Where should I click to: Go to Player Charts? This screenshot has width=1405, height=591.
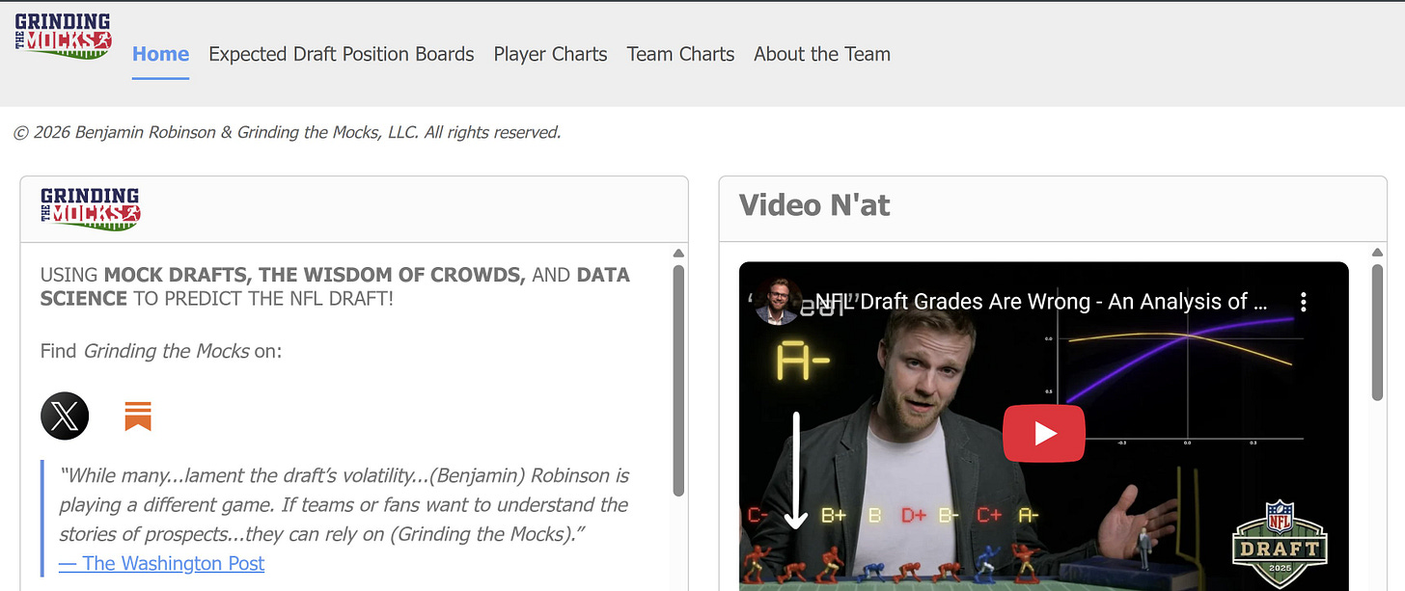(550, 54)
